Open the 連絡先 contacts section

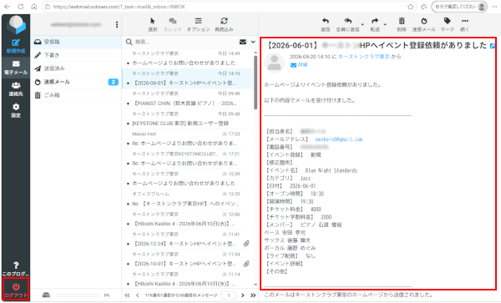[16, 89]
